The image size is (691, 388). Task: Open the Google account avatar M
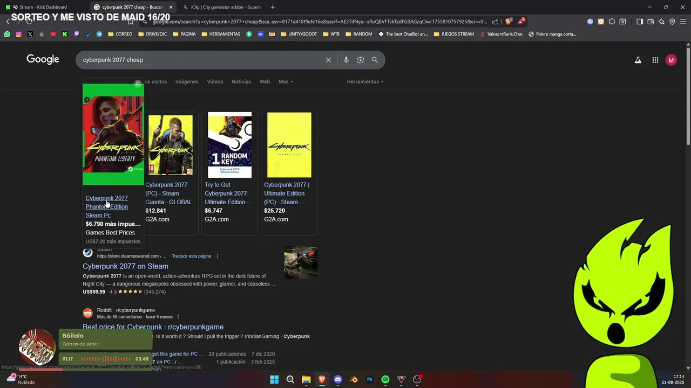point(671,60)
